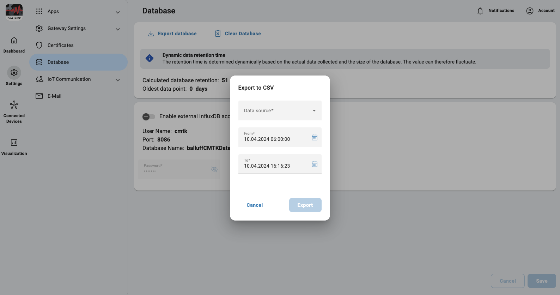The height and width of the screenshot is (295, 560).
Task: Click the Settings gear in sidebar
Action: pyautogui.click(x=14, y=73)
